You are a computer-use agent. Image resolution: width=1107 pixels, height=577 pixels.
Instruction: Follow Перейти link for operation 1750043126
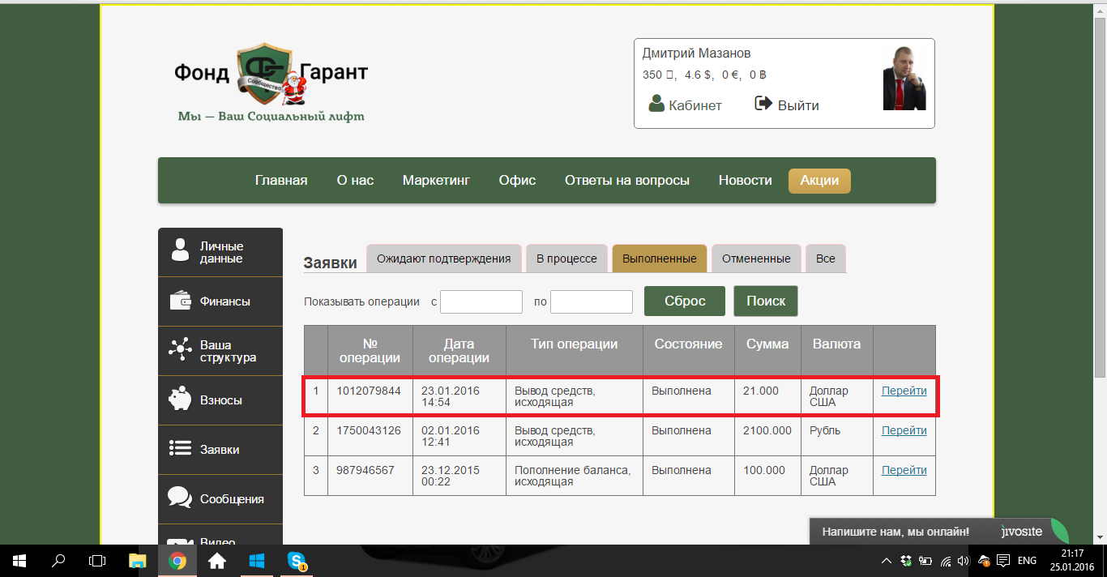tap(904, 430)
